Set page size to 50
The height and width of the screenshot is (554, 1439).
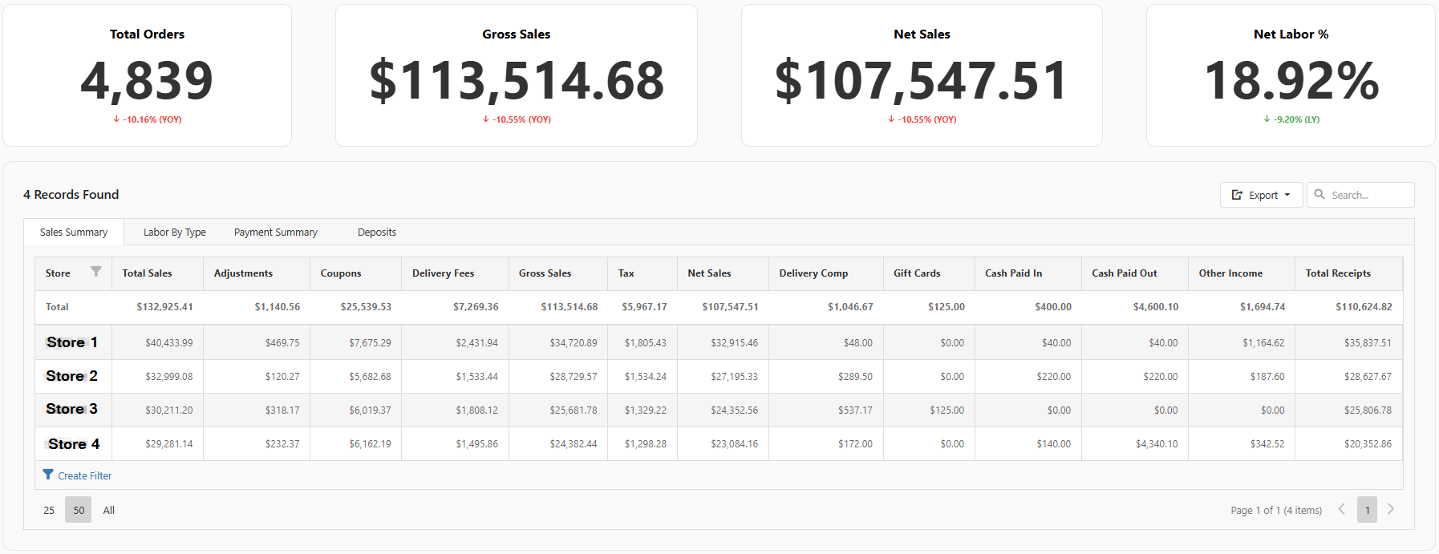pos(79,510)
